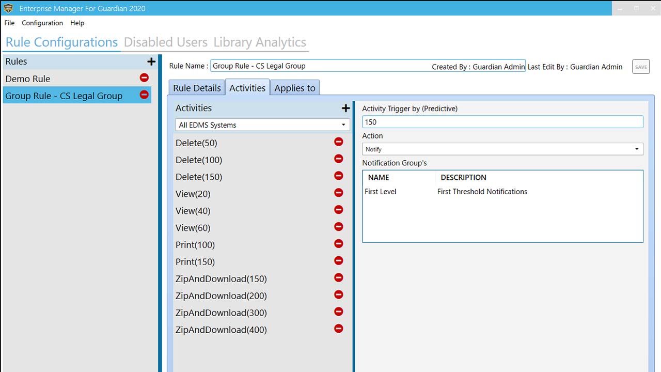The image size is (661, 372).
Task: Remove the View(60) activity
Action: point(339,227)
